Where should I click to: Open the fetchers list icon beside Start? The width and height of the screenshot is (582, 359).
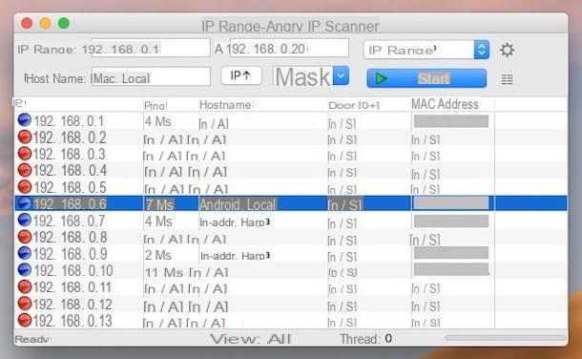(x=507, y=79)
